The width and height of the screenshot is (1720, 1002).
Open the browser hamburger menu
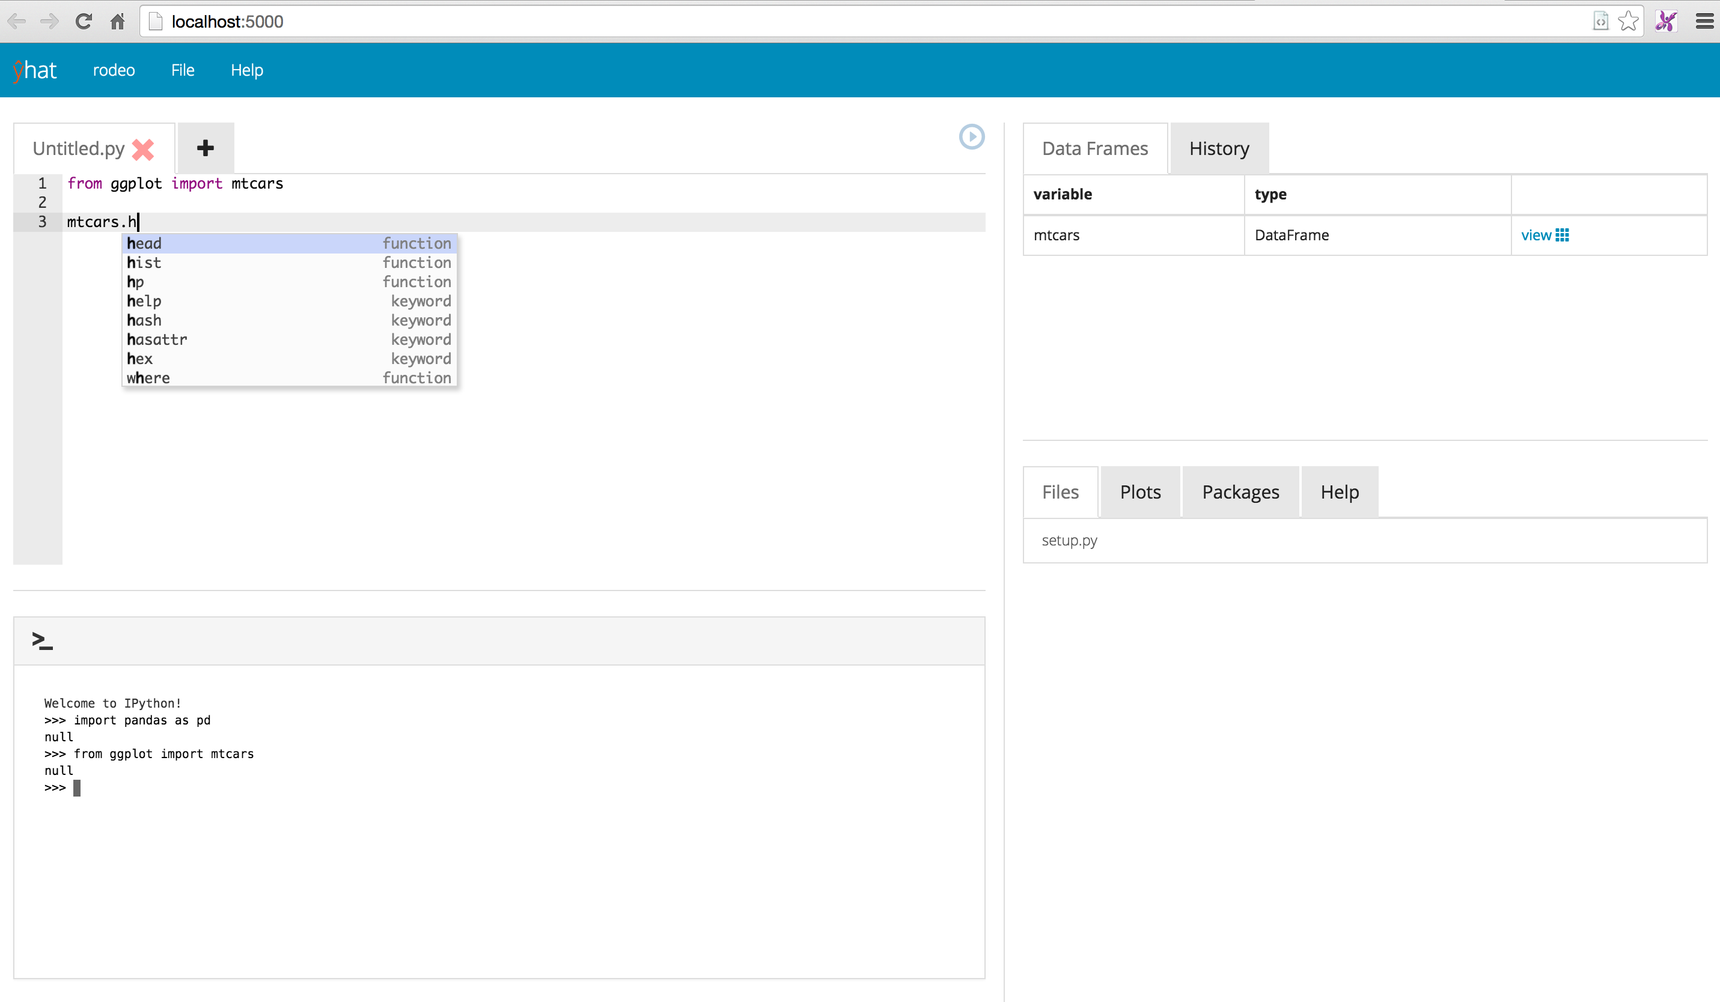1704,22
